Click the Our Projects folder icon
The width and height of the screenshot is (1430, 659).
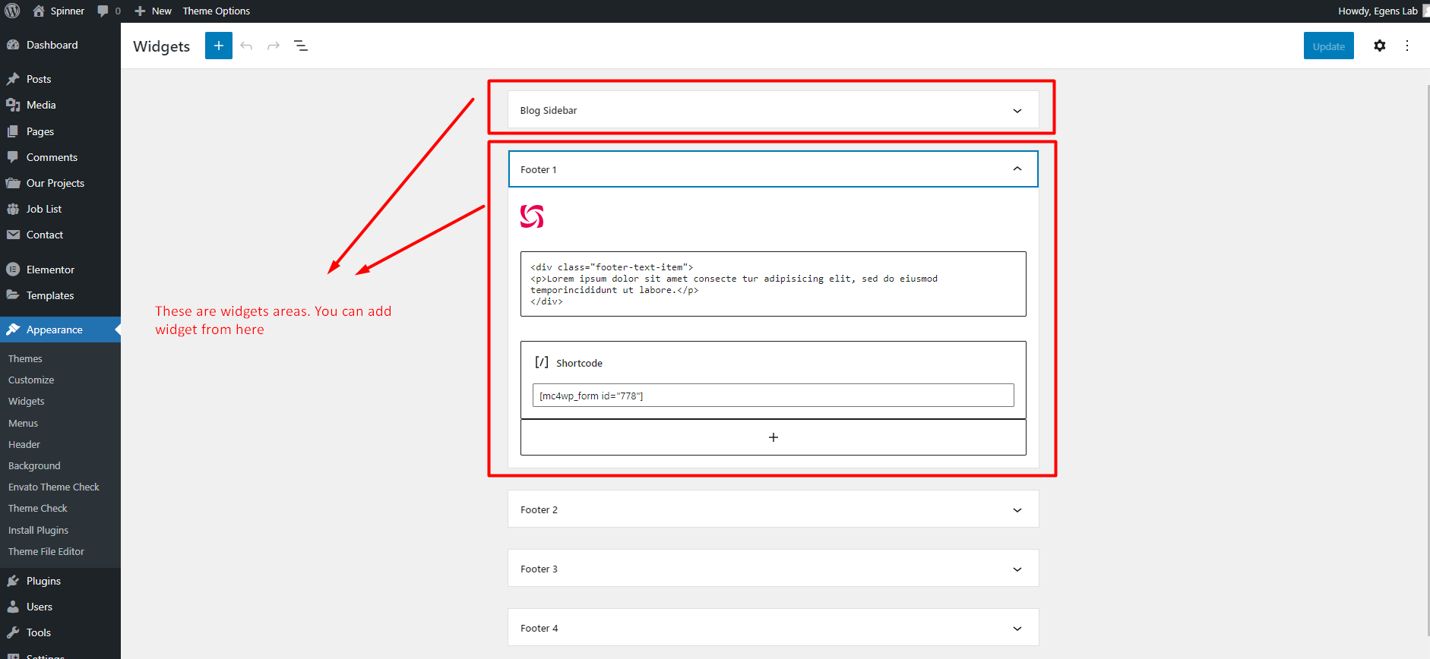click(13, 183)
